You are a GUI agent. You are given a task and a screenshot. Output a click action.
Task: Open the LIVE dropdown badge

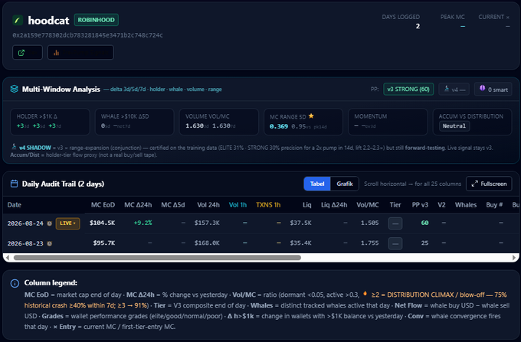point(67,223)
